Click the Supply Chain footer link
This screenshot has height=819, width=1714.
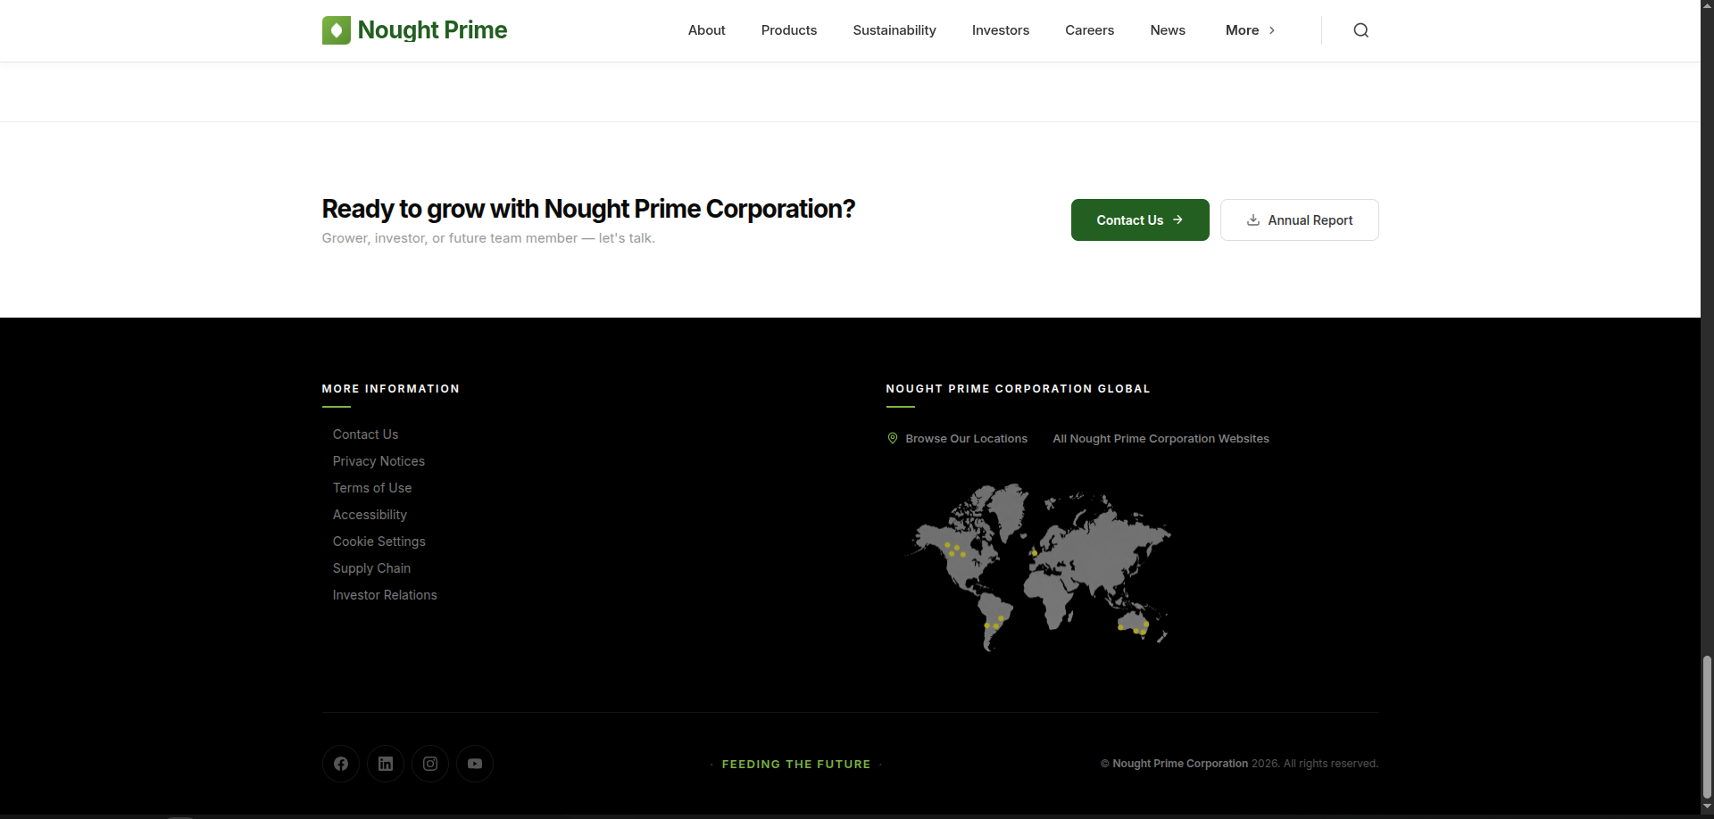click(371, 568)
